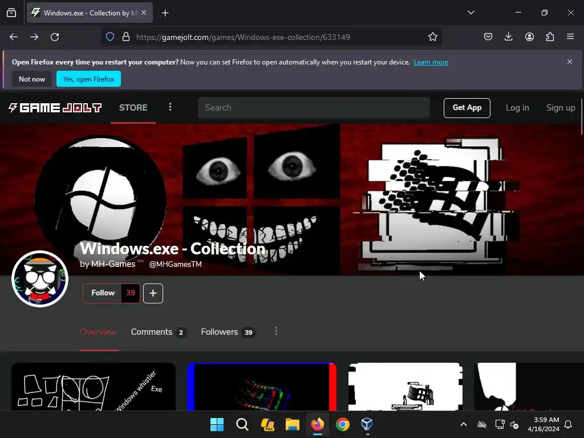The height and width of the screenshot is (438, 584).
Task: Open Windows taskbar search
Action: tap(242, 424)
